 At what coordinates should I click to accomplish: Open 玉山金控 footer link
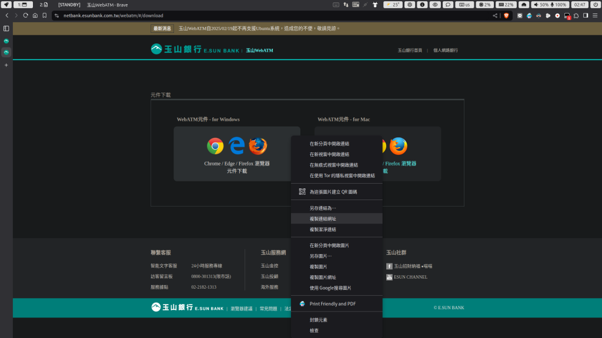(x=269, y=266)
